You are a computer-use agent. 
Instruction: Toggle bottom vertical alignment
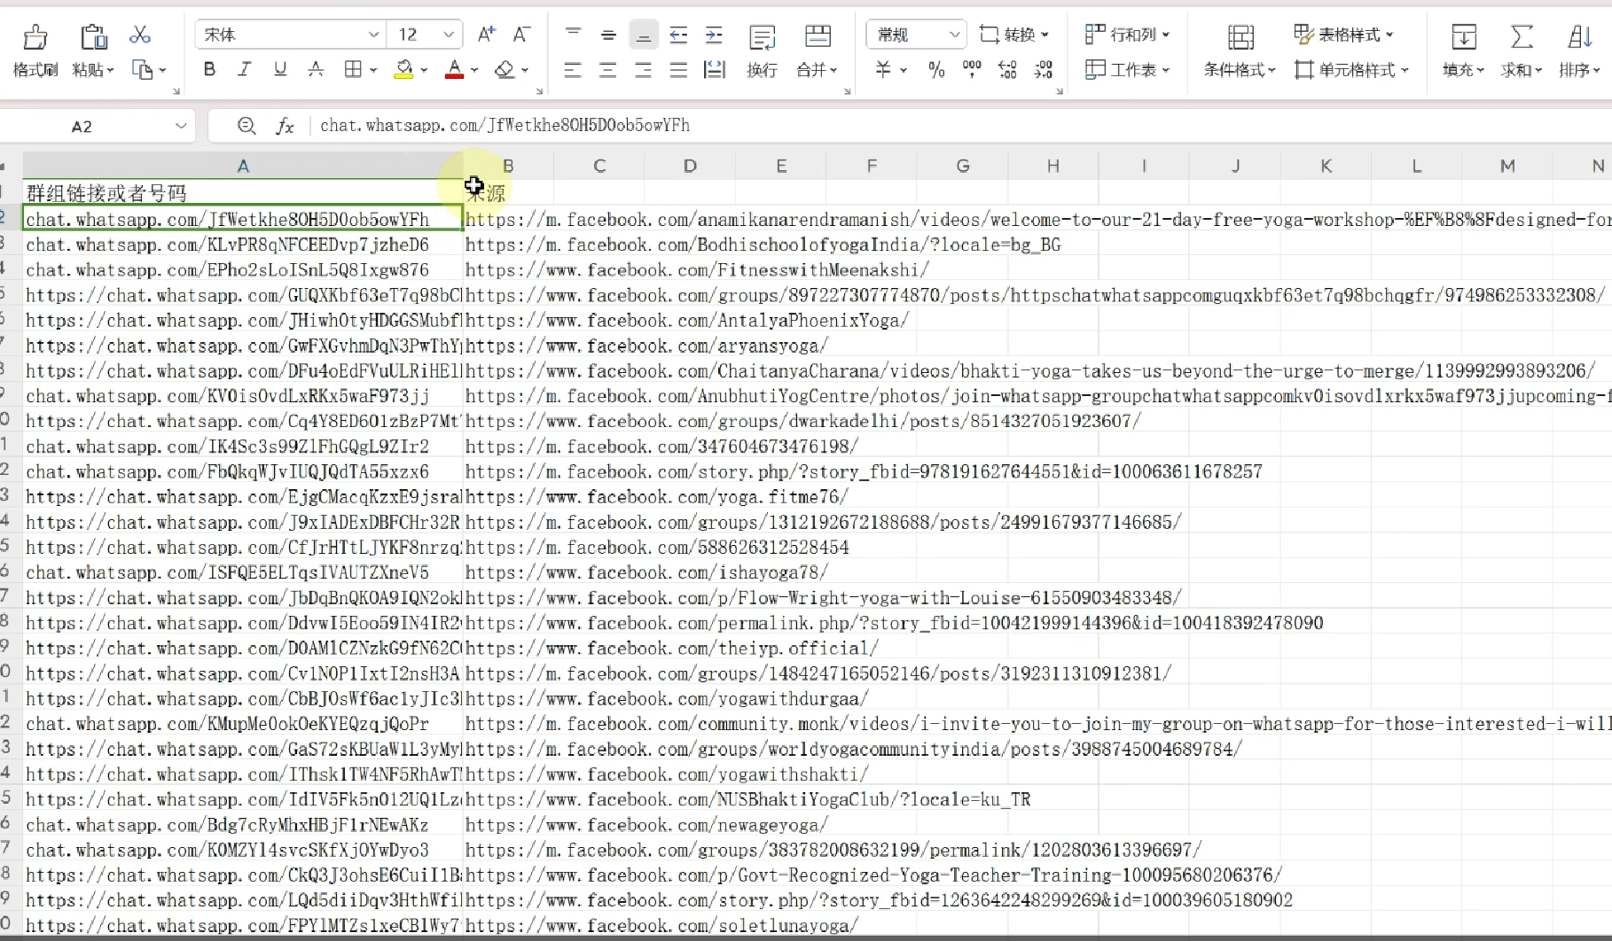tap(644, 35)
